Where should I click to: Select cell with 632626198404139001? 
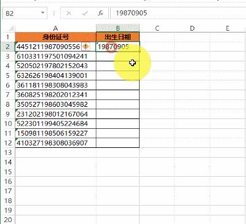(55, 75)
